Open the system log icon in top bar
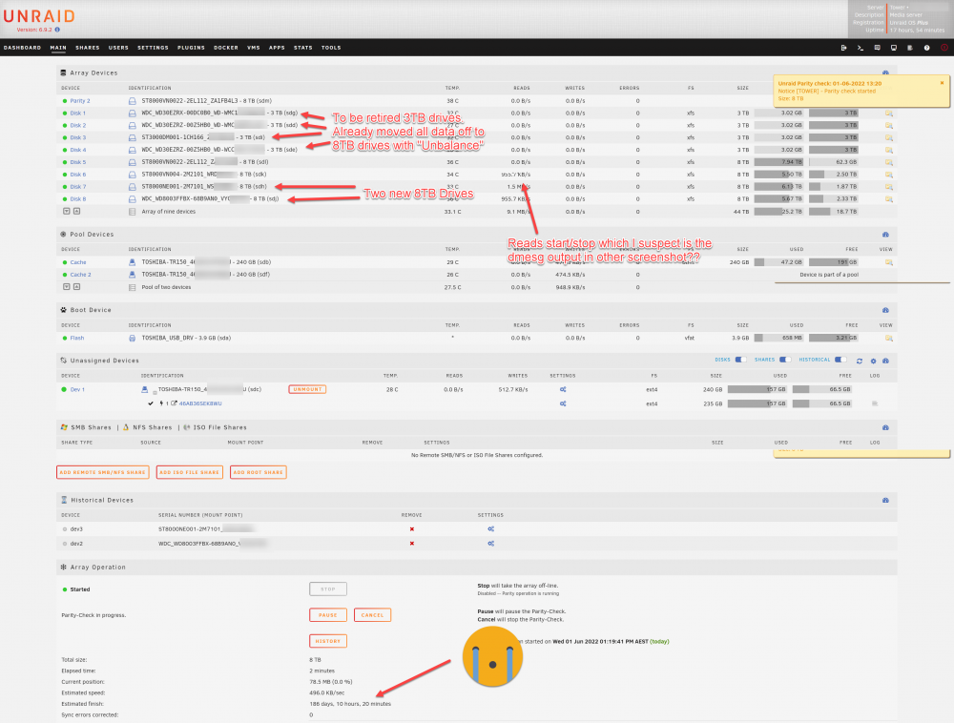The image size is (954, 723). [910, 48]
